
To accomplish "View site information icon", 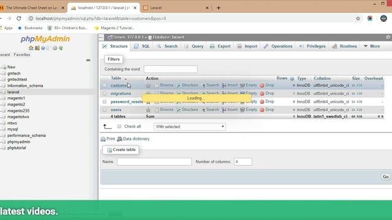I will pyautogui.click(x=31, y=18).
